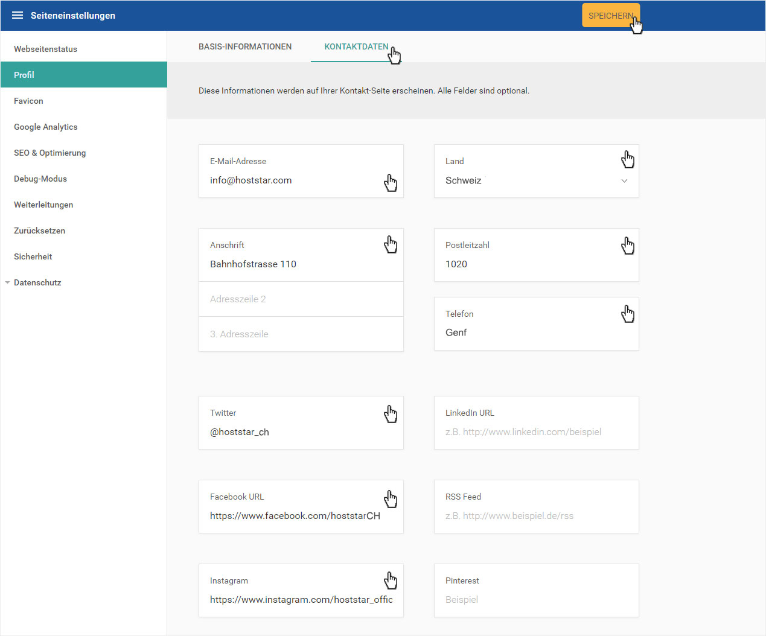
Task: Click the Postleitzahl field
Action: (x=537, y=255)
